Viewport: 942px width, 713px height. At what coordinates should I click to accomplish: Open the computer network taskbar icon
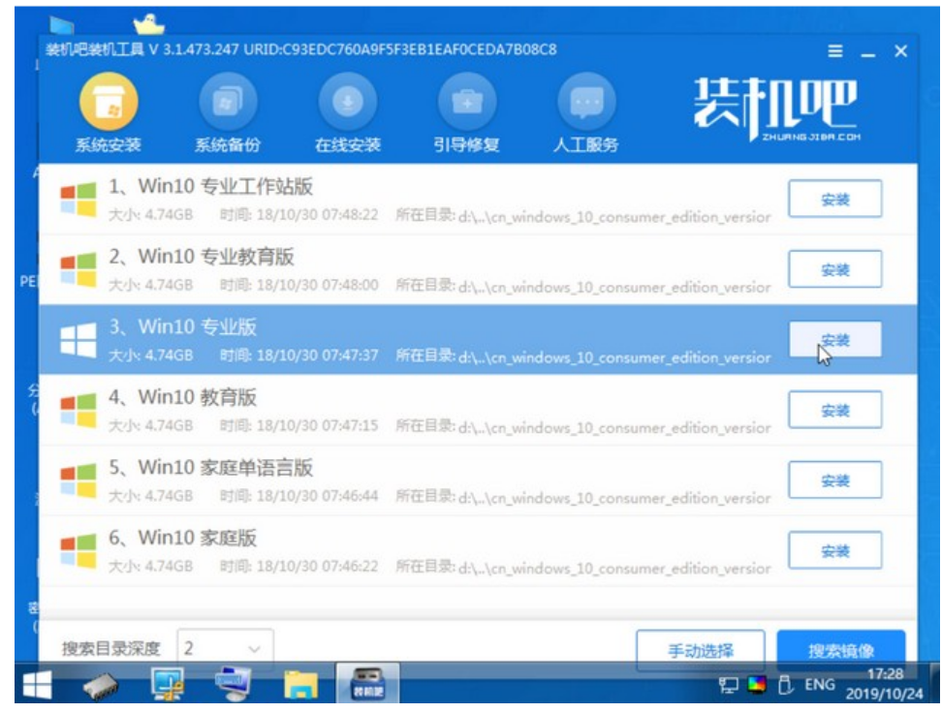(x=234, y=684)
